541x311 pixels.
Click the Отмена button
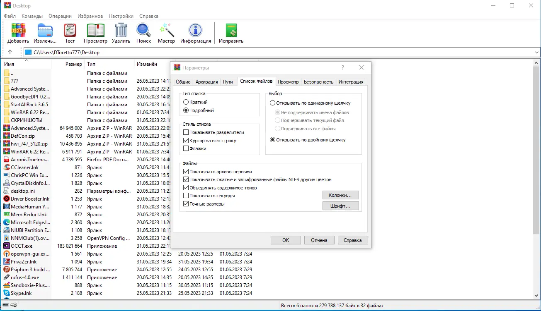coord(319,240)
